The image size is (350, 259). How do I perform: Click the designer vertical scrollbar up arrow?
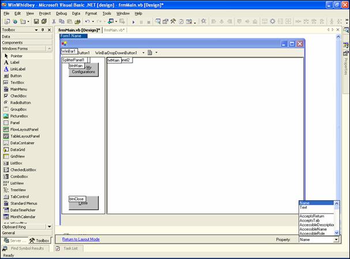pos(338,37)
